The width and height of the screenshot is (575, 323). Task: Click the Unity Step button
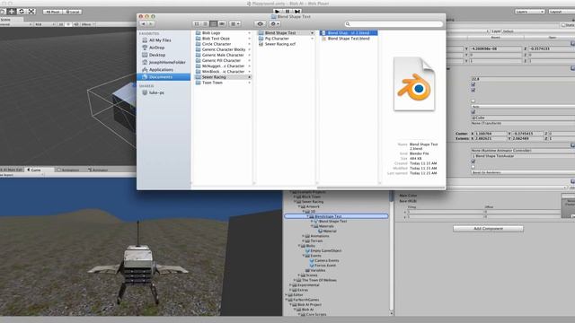point(297,12)
